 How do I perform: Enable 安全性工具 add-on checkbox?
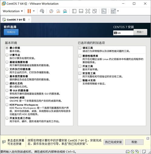(80, 73)
